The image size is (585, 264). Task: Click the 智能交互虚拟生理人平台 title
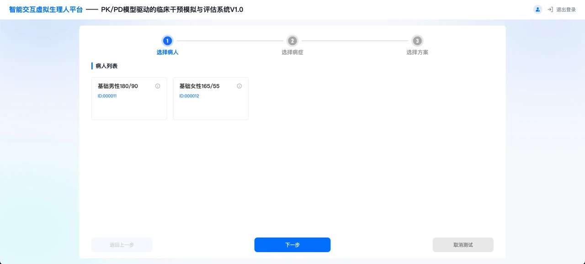coord(46,10)
